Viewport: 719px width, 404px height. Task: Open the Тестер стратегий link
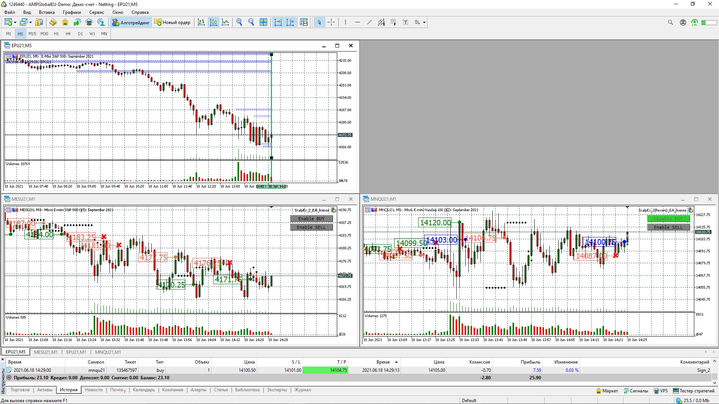pyautogui.click(x=694, y=391)
